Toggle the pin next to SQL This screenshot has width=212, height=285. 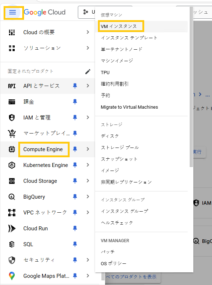[x=75, y=244]
